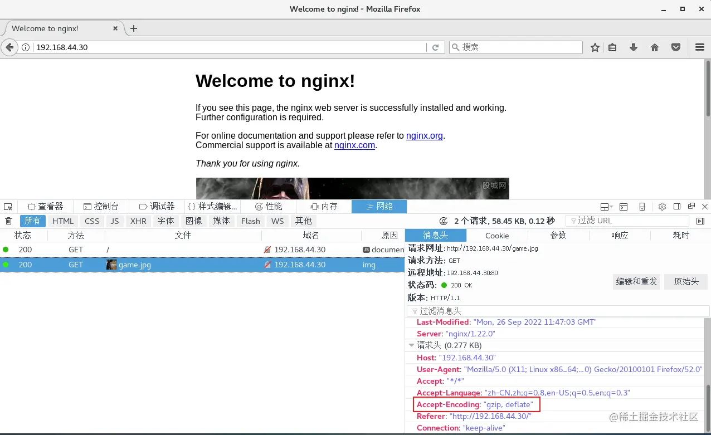Toggle the split console icon
The image size is (711, 435).
(x=624, y=207)
